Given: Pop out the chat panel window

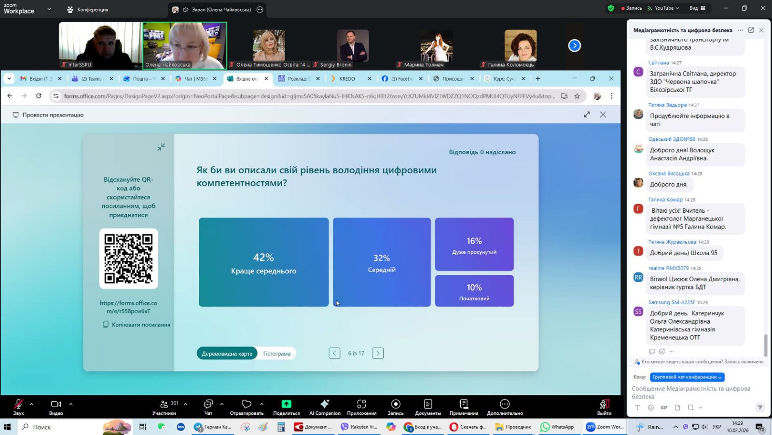Looking at the screenshot, I should pos(751,30).
